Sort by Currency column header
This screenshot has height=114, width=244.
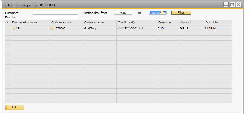click(168, 23)
